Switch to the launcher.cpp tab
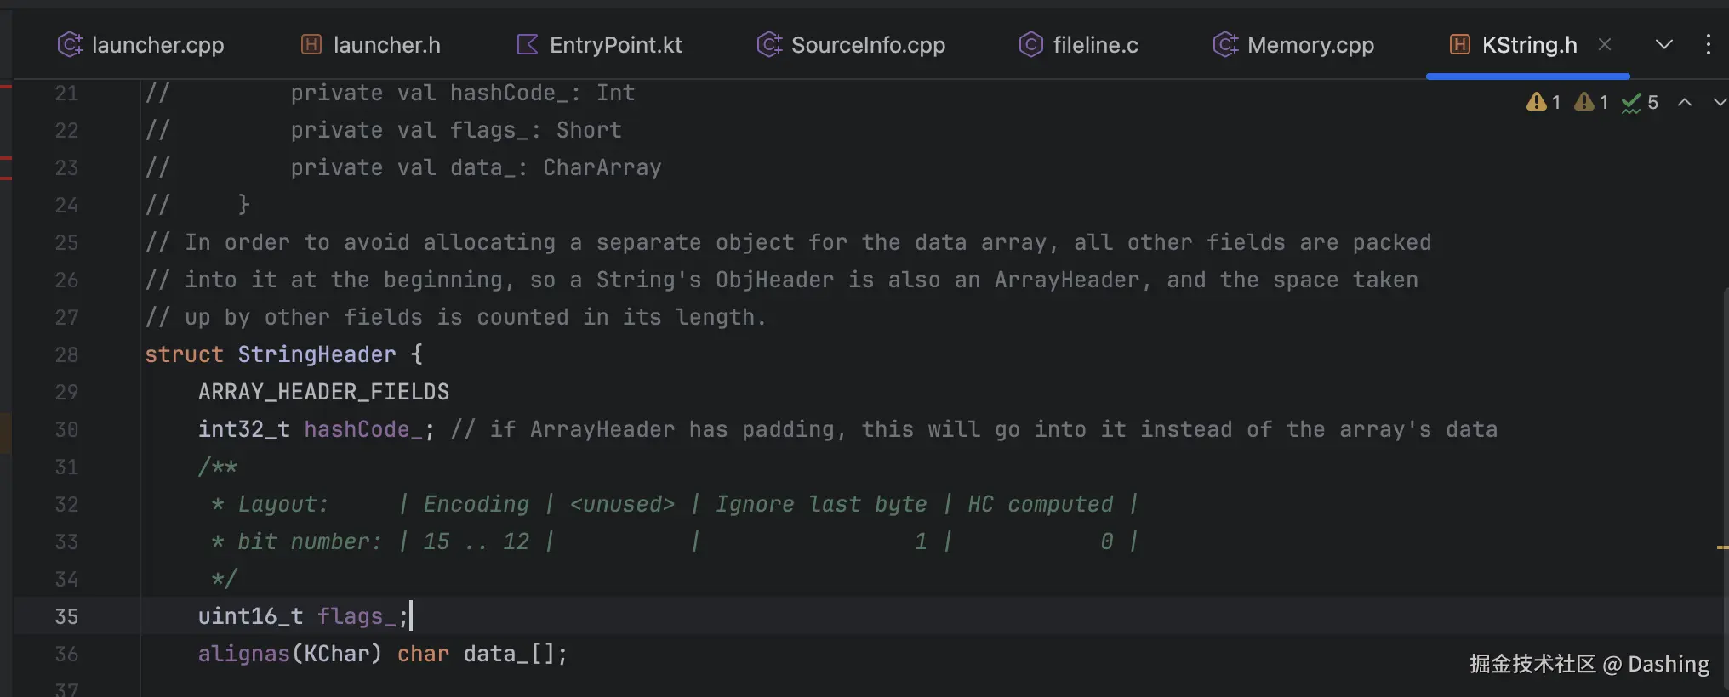The width and height of the screenshot is (1729, 697). (157, 45)
